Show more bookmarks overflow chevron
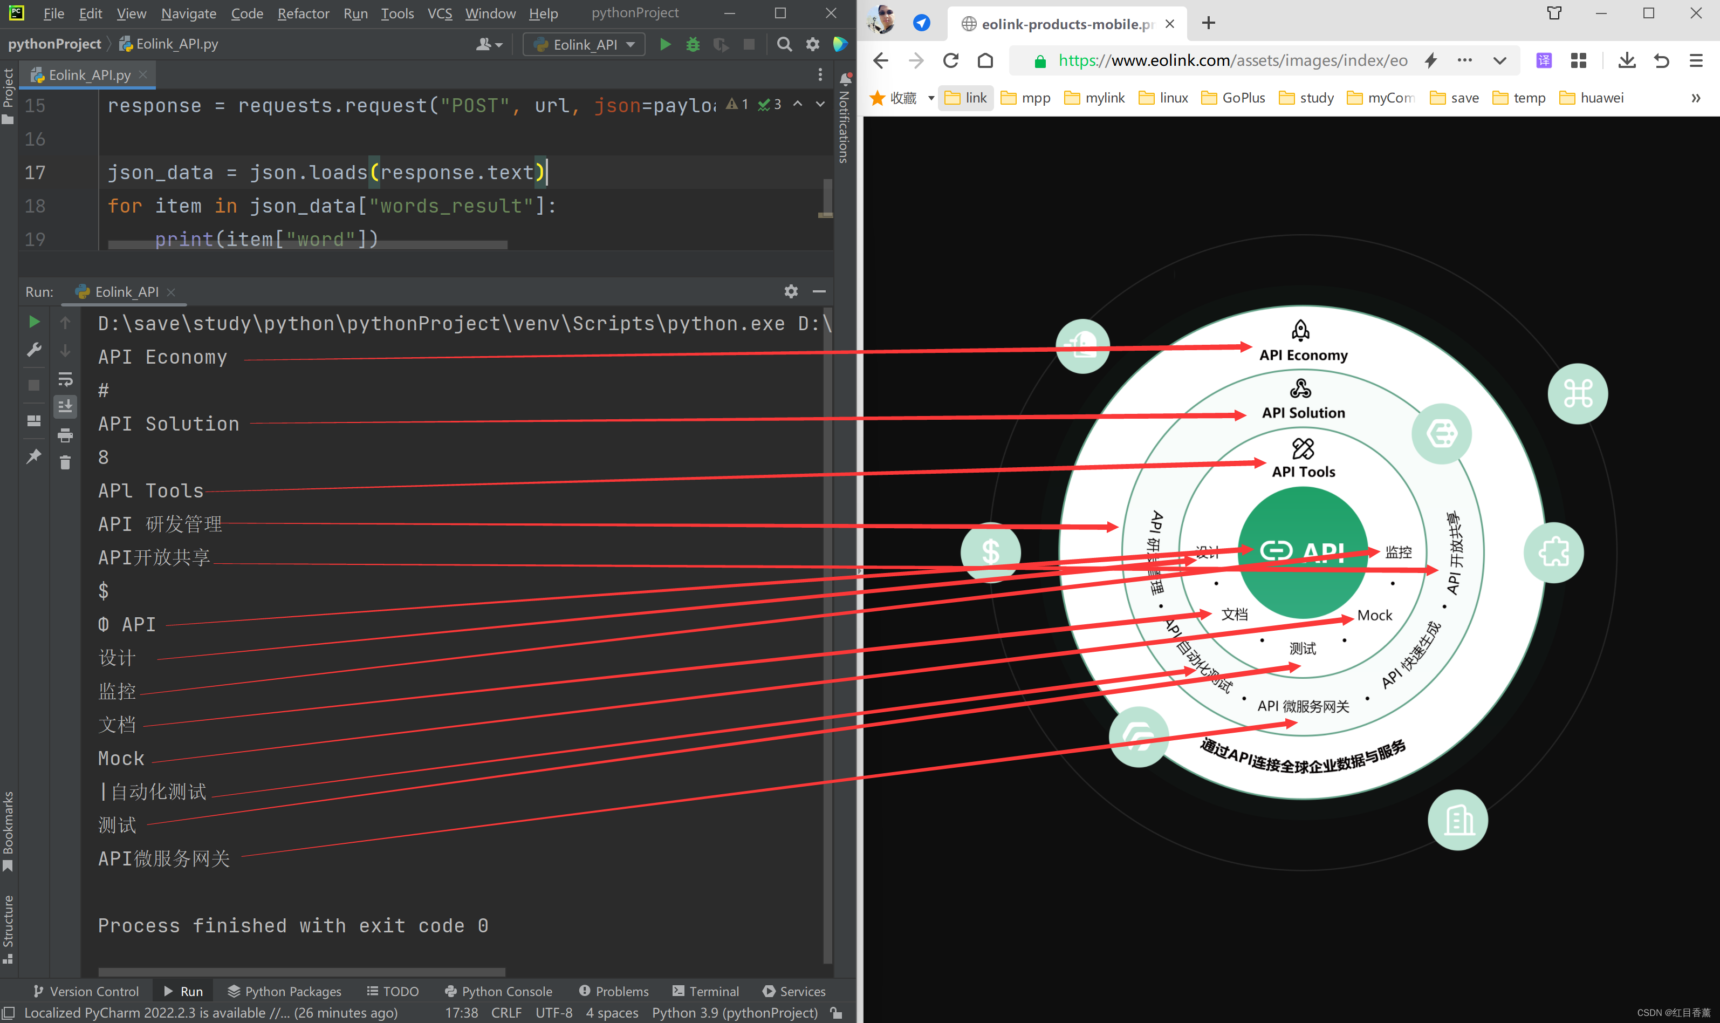1720x1023 pixels. click(x=1696, y=98)
